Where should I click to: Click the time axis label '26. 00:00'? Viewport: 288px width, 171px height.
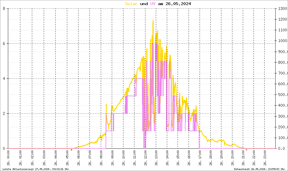coord(8,158)
